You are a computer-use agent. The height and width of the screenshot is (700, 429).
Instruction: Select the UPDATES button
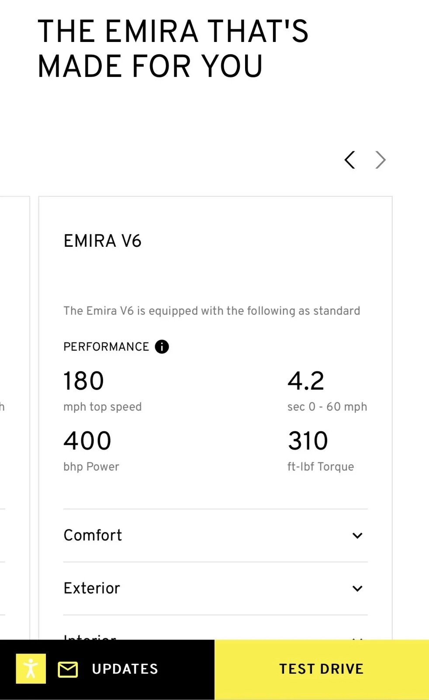[125, 669]
